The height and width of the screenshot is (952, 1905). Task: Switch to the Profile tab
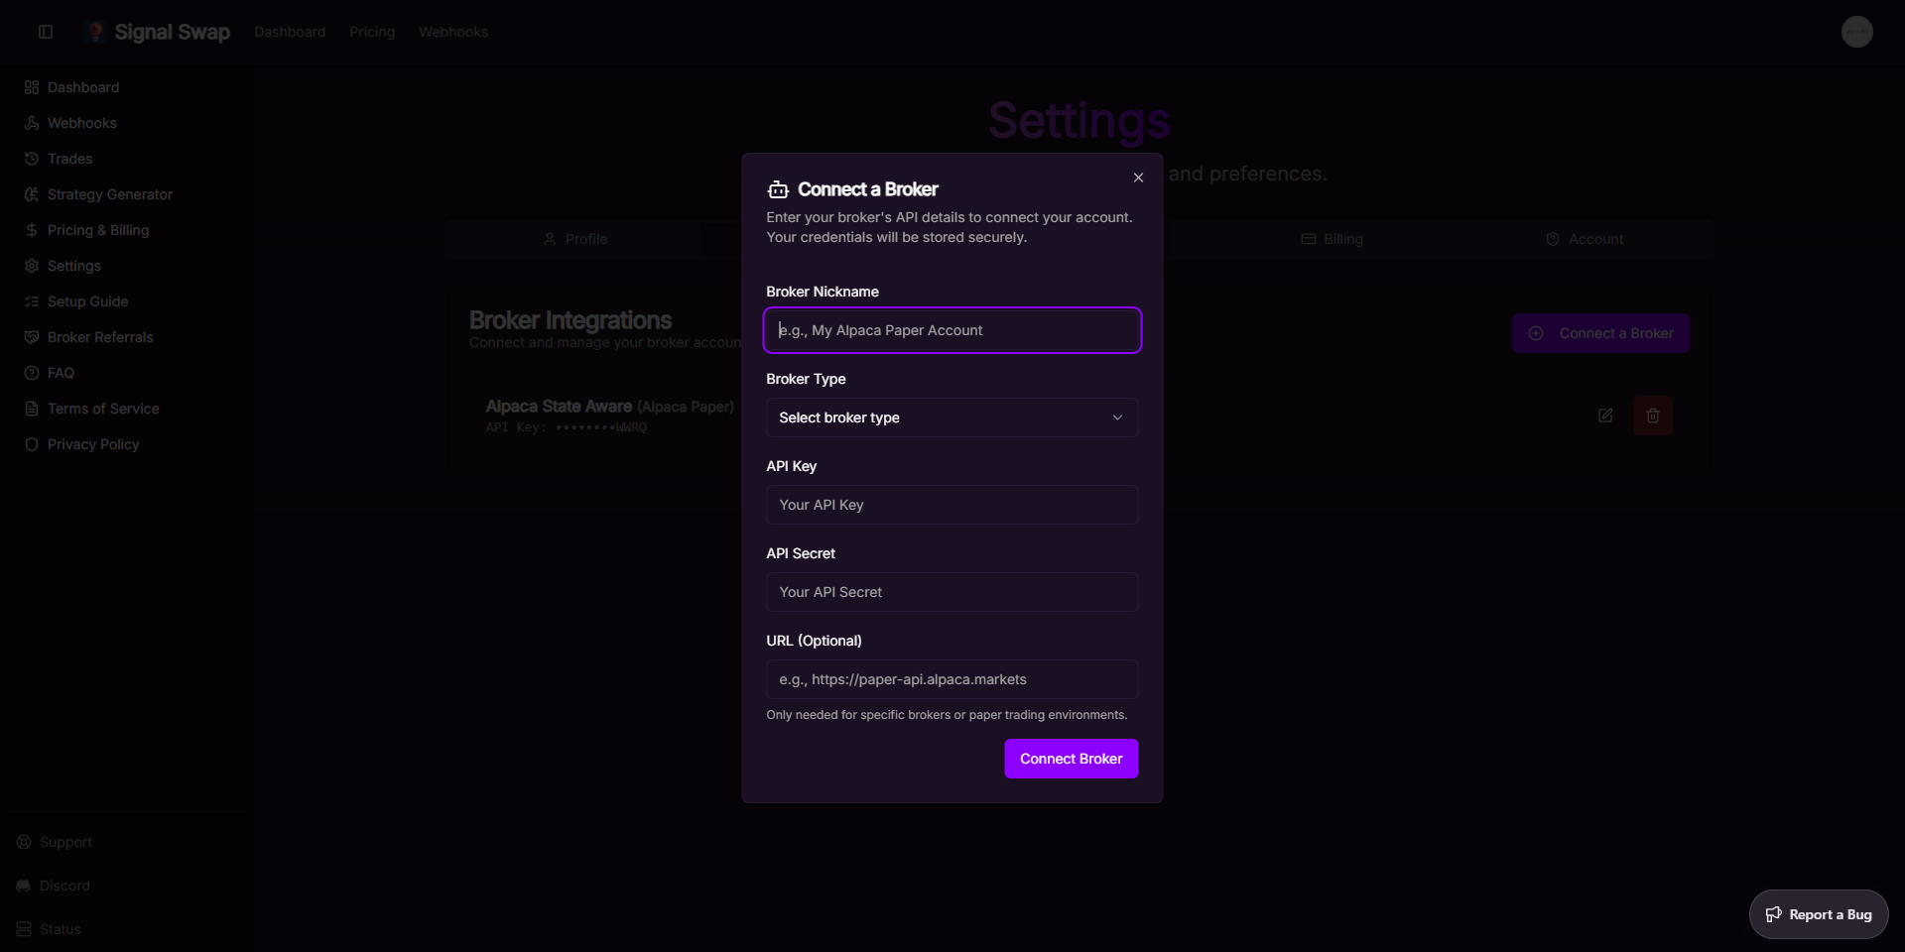coord(575,239)
